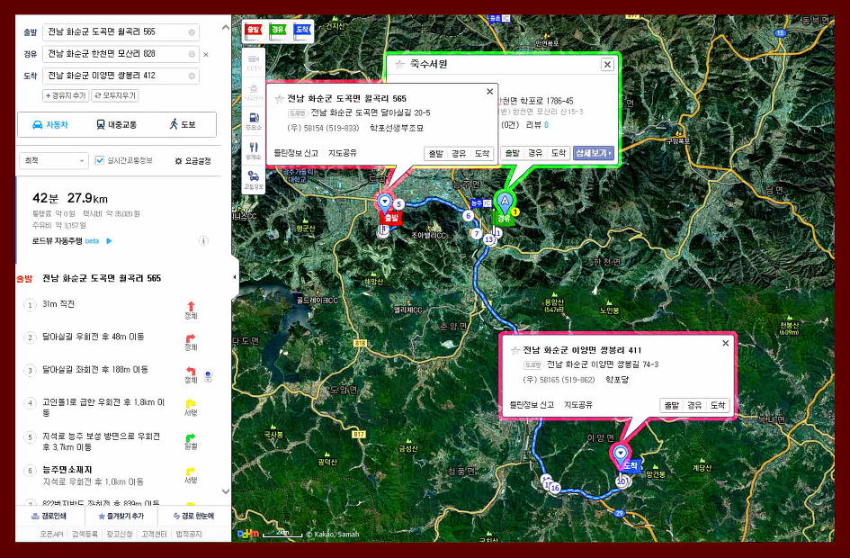Image resolution: width=850 pixels, height=558 pixels.
Task: Play roadview auto-drive (로드뷰 자동주행)
Action: coord(109,241)
